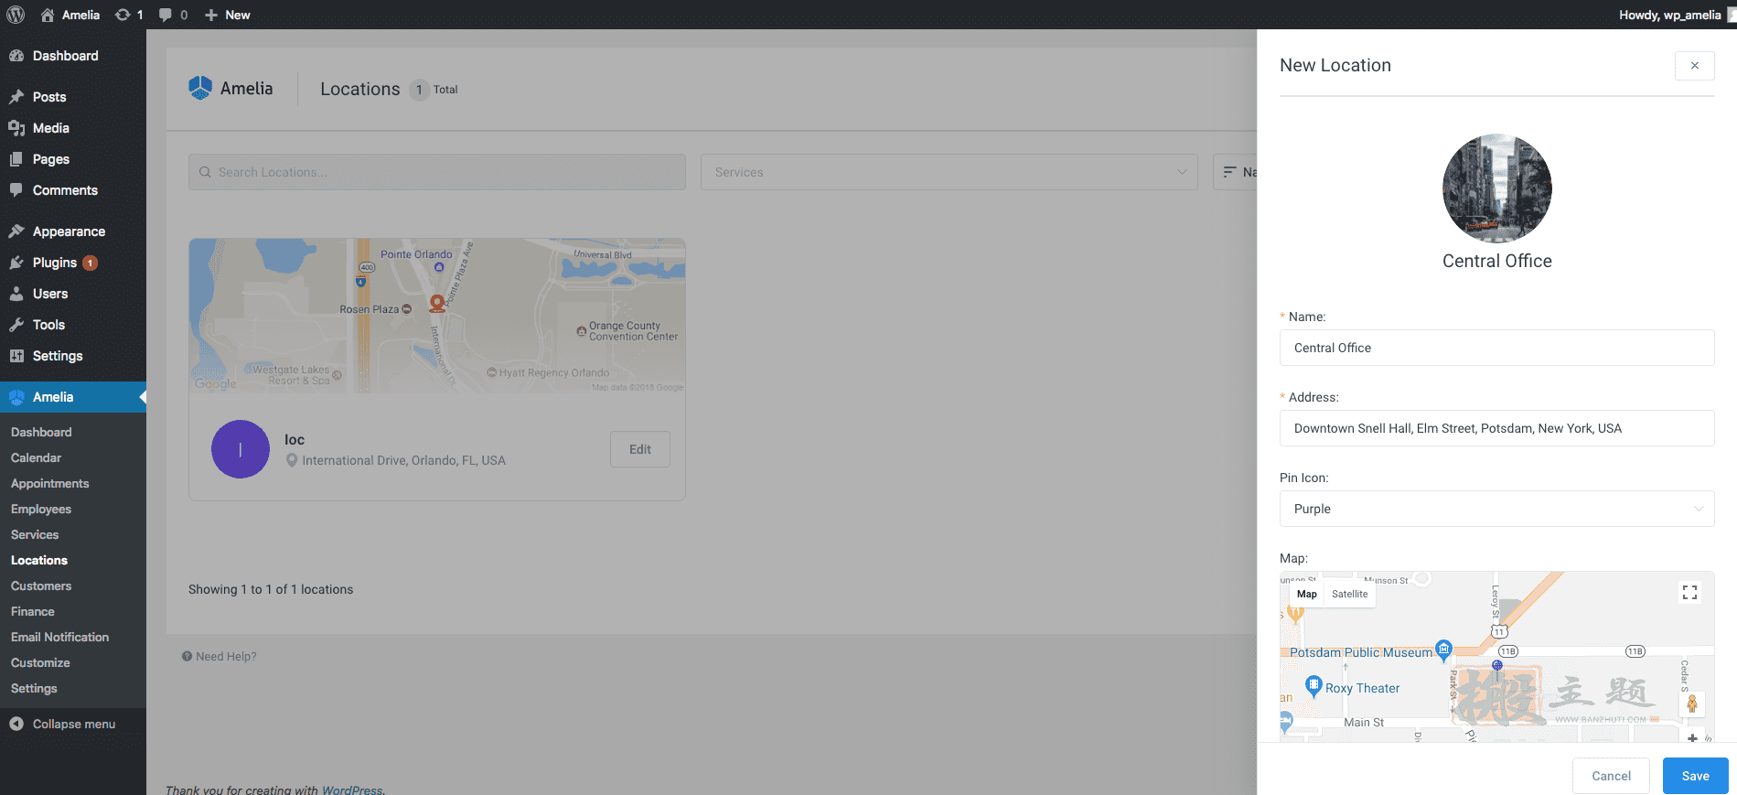The width and height of the screenshot is (1737, 795).
Task: Select the Locations submenu item
Action: [39, 560]
